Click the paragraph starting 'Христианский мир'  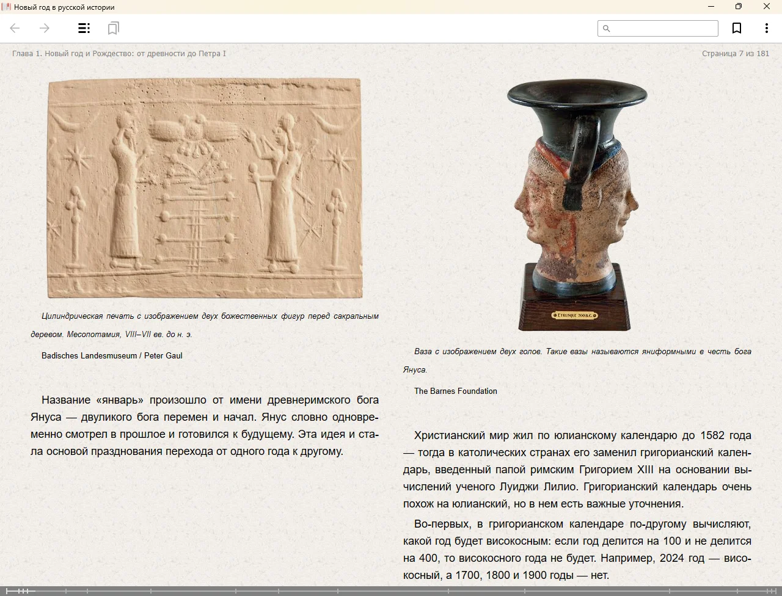point(577,469)
